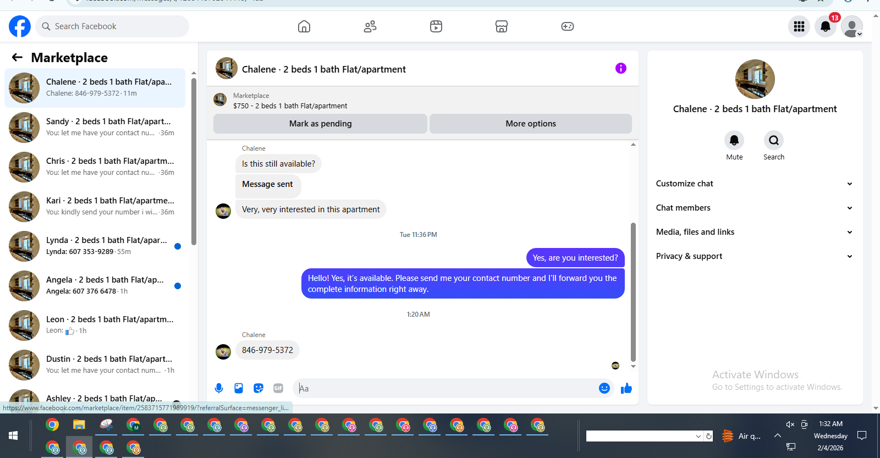Open the Gaming controller icon

tap(568, 26)
